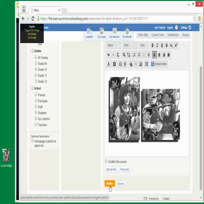204x204 pixels.
Task: Open the Size dropdown
Action: click(144, 45)
